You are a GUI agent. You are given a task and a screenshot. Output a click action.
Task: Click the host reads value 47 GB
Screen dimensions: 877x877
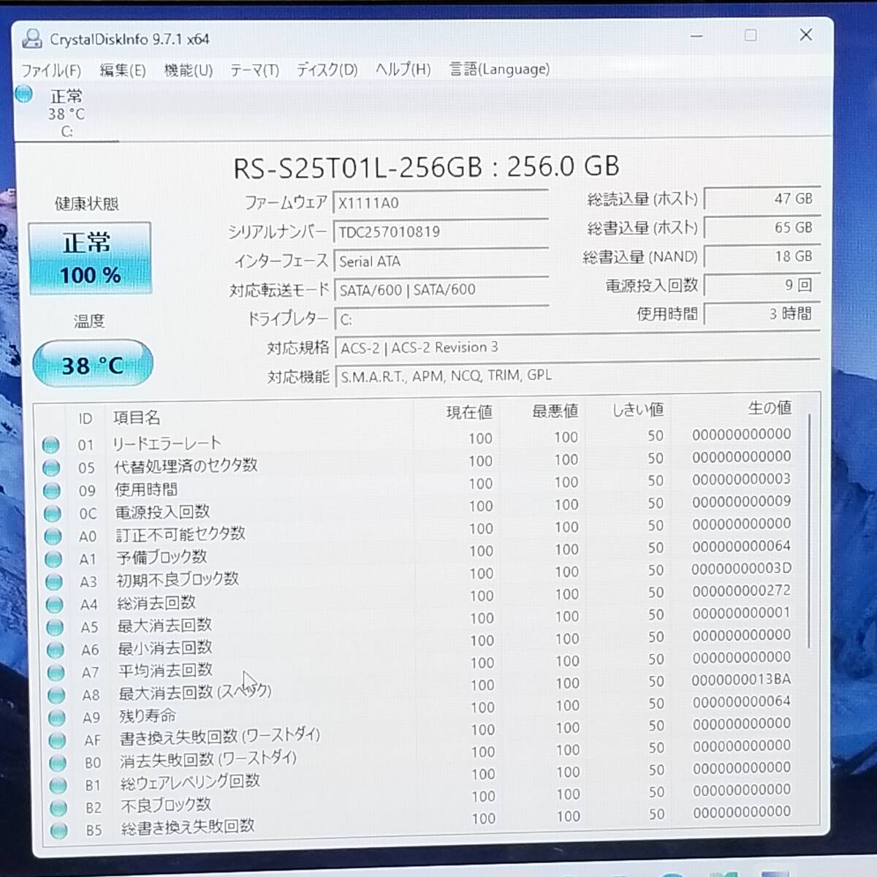[762, 199]
